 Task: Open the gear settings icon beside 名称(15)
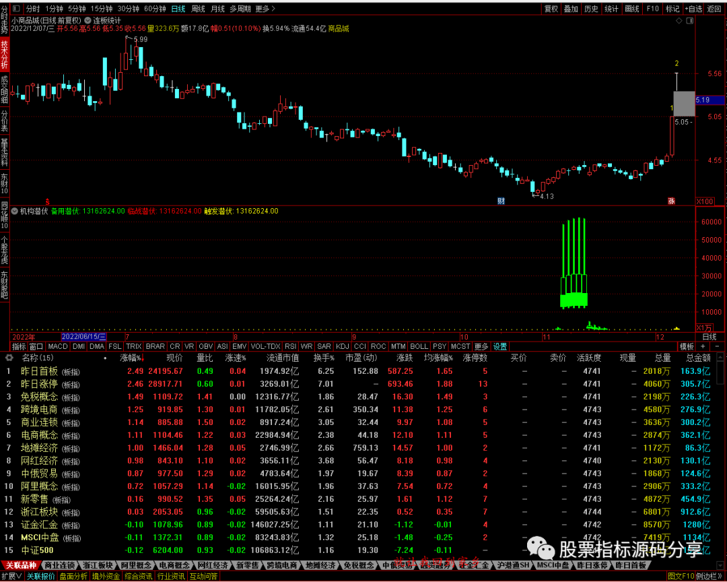9,358
